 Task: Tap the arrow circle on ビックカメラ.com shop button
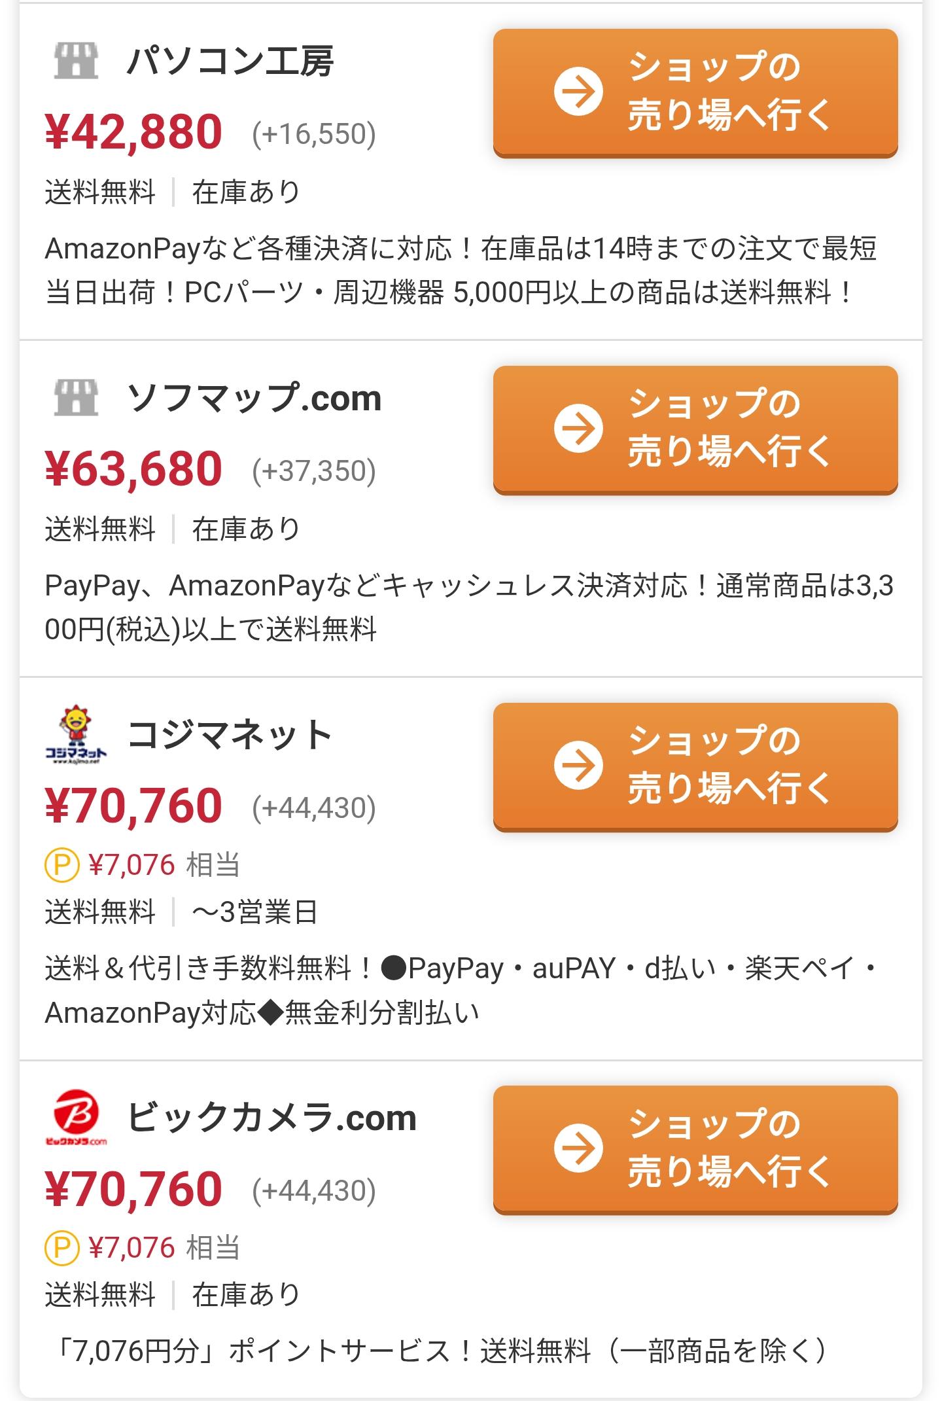coord(578,1148)
